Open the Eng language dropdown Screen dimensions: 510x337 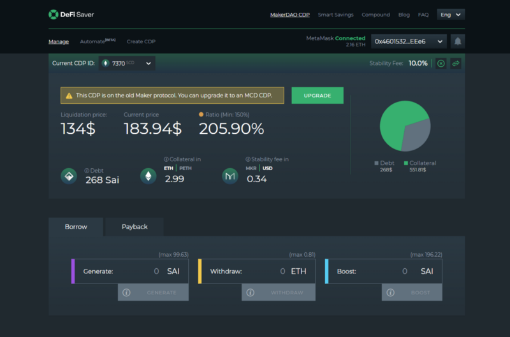point(451,15)
